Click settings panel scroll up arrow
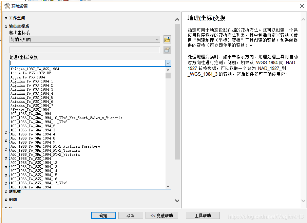This screenshot has width=307, height=223. coord(177,19)
